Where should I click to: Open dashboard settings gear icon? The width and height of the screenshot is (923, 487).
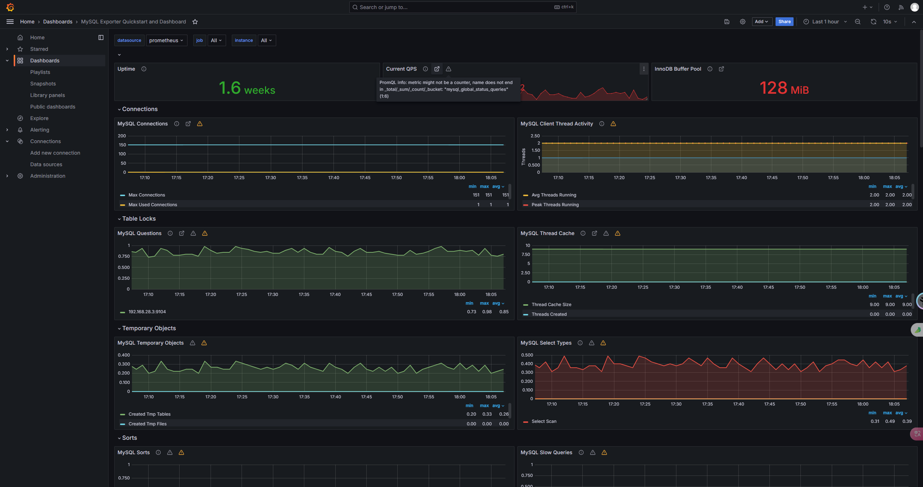tap(742, 22)
